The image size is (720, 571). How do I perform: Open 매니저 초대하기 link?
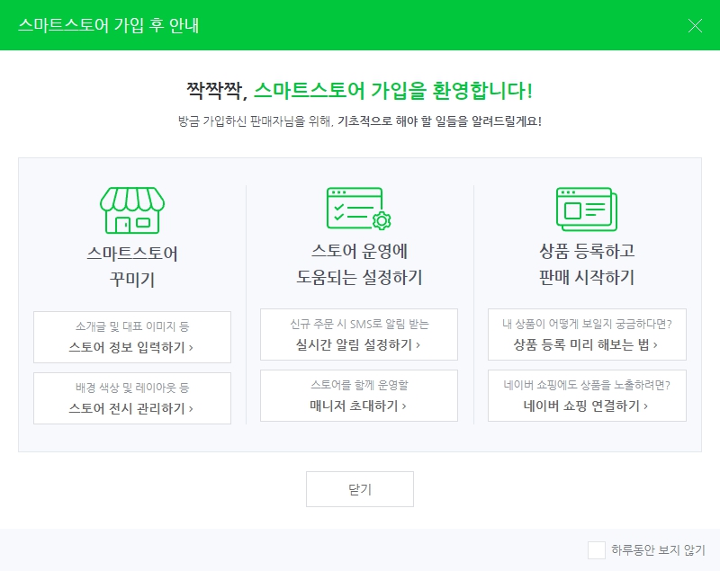coord(359,396)
